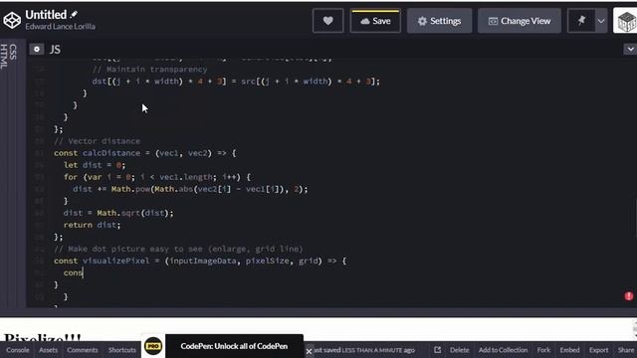This screenshot has width=637, height=358.
Task: Open pen Settings
Action: pos(440,21)
